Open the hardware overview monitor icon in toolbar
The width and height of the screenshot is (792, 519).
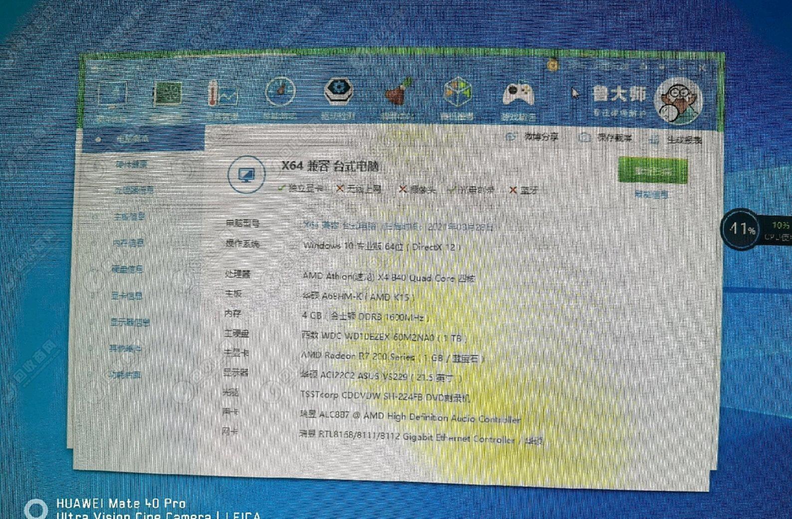(112, 95)
